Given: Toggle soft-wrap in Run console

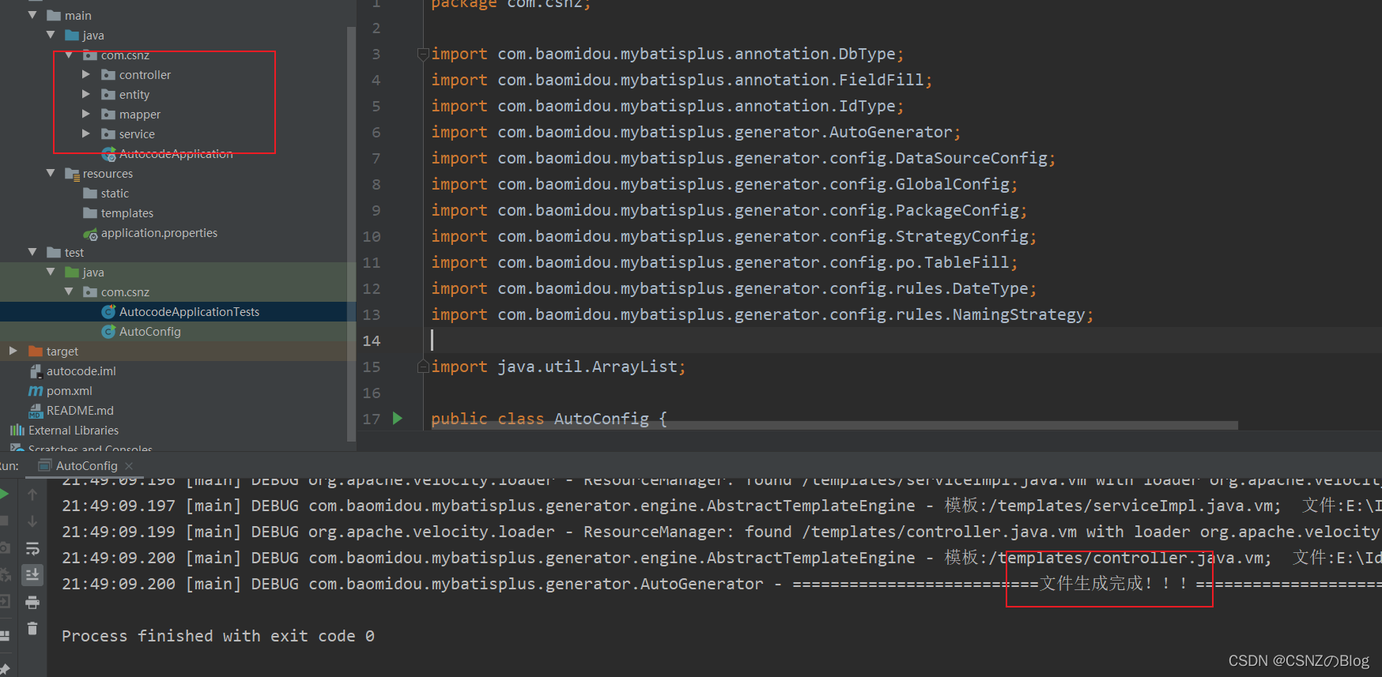Looking at the screenshot, I should (x=32, y=548).
